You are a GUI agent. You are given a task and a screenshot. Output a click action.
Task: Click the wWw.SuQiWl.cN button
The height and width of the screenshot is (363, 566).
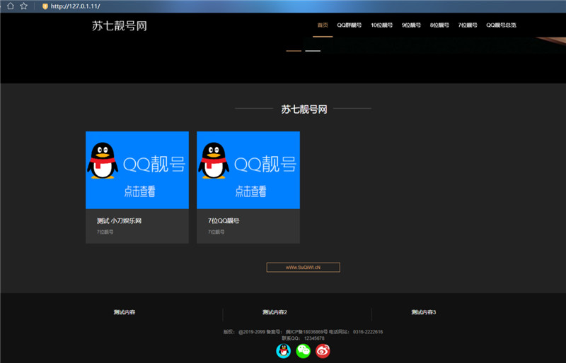(304, 267)
